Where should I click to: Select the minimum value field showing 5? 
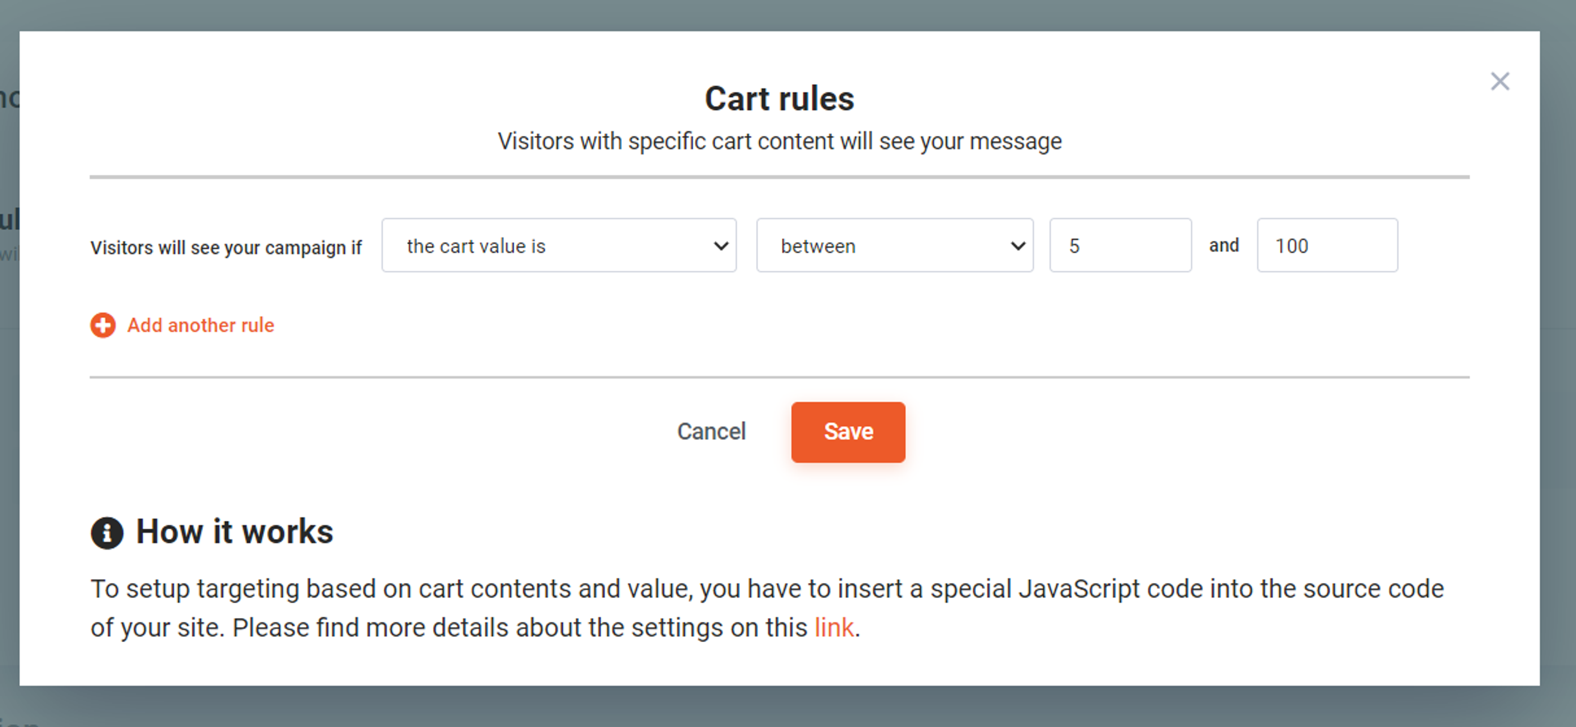point(1120,245)
